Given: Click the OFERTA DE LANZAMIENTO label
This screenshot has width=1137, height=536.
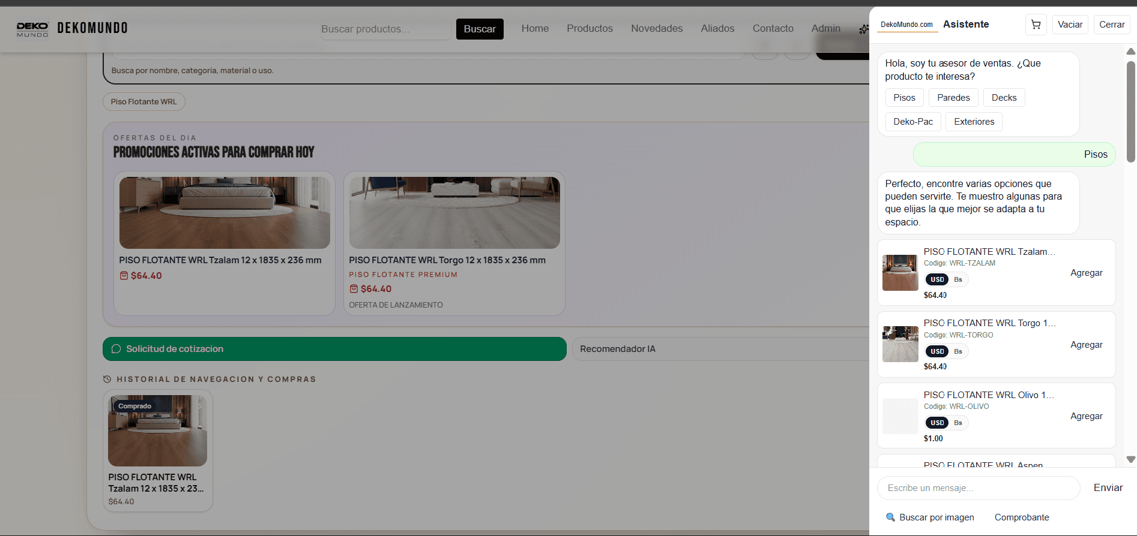Looking at the screenshot, I should (x=396, y=305).
